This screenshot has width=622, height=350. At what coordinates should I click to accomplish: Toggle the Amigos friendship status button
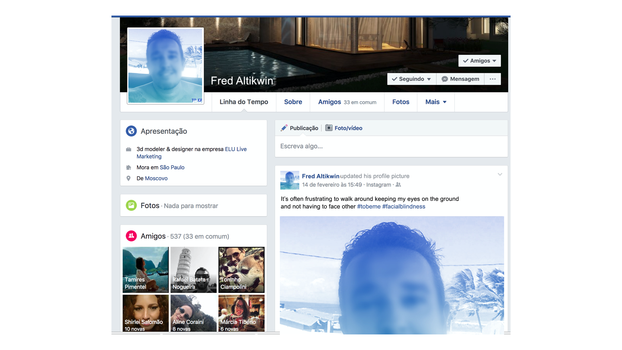click(479, 61)
